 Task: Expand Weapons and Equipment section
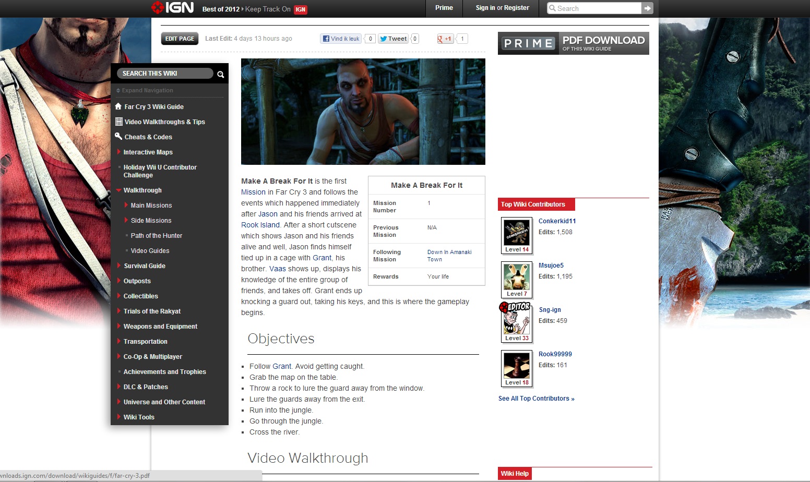point(119,326)
